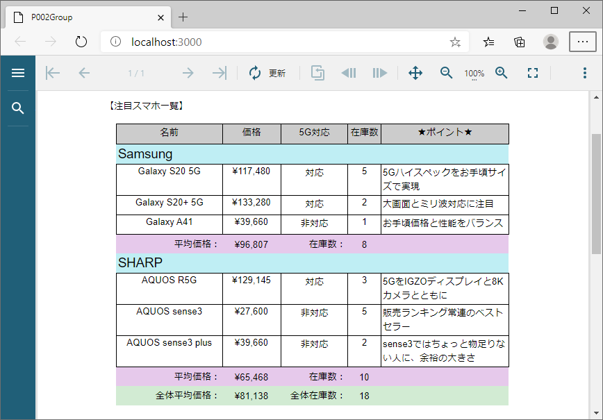Screen dimensions: 603x420
Task: Go to next report page
Action: coord(188,73)
